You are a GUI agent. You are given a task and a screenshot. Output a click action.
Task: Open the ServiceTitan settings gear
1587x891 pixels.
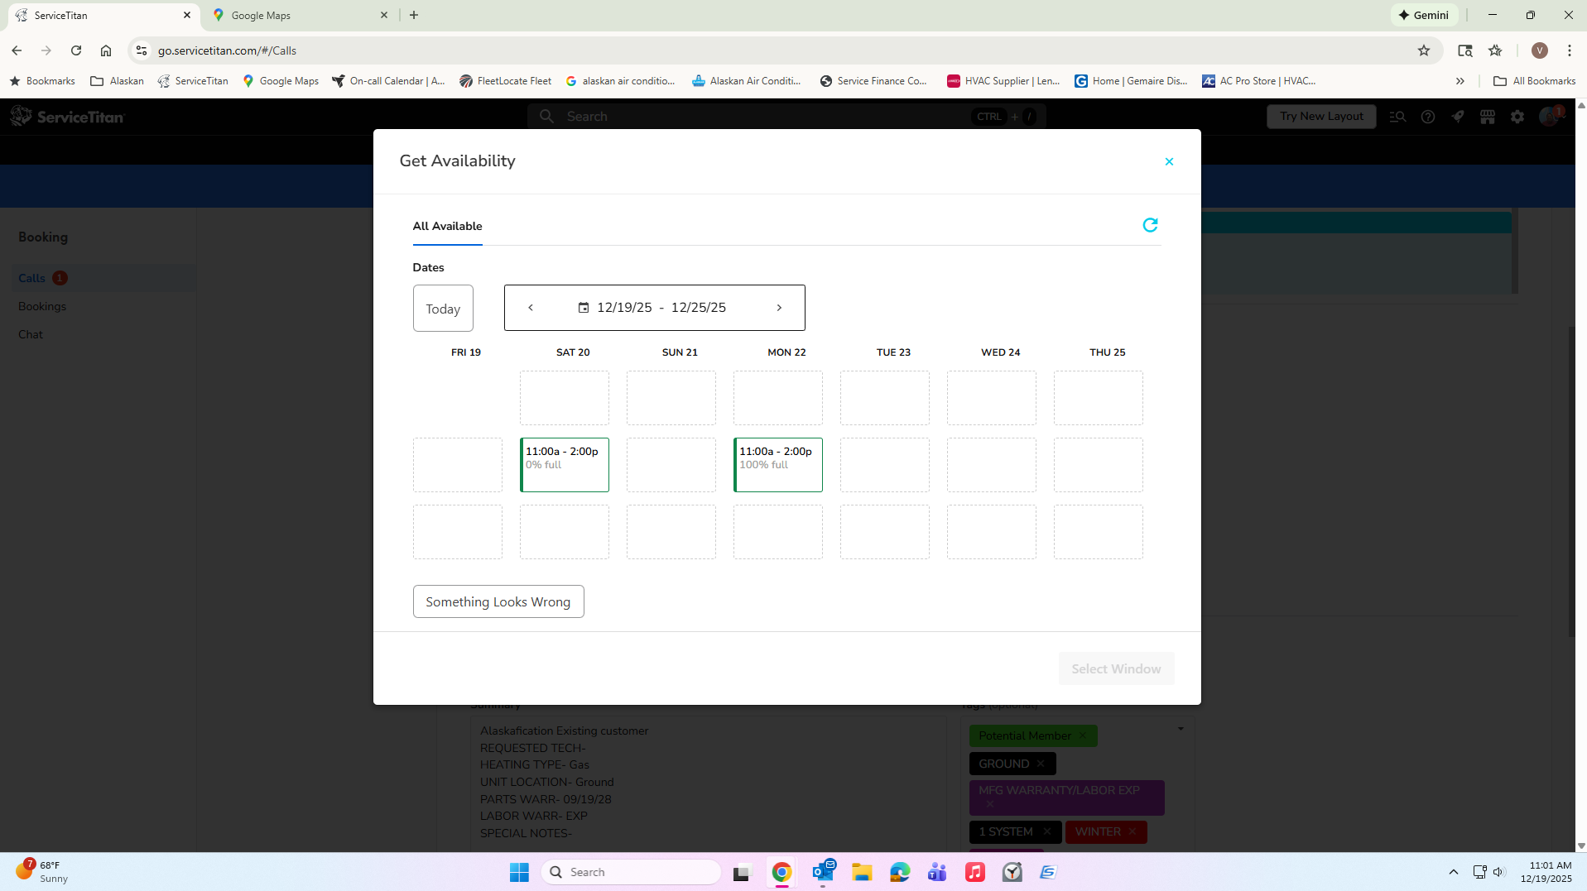(1517, 117)
